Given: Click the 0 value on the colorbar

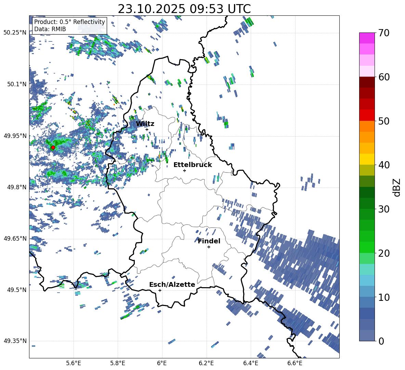Looking at the screenshot, I should point(381,341).
